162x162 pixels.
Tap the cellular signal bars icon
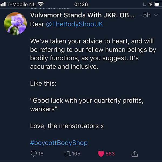(x=3, y=4)
